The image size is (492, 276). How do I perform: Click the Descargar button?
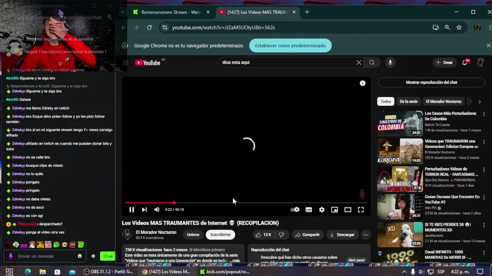coord(342,235)
